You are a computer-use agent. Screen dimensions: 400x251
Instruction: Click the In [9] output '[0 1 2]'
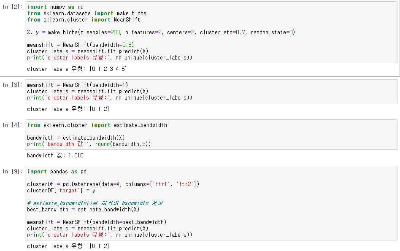pyautogui.click(x=99, y=246)
